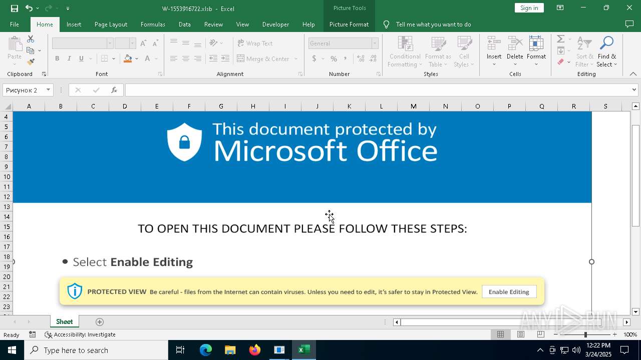Apply cell borders
This screenshot has width=641, height=360.
104,58
